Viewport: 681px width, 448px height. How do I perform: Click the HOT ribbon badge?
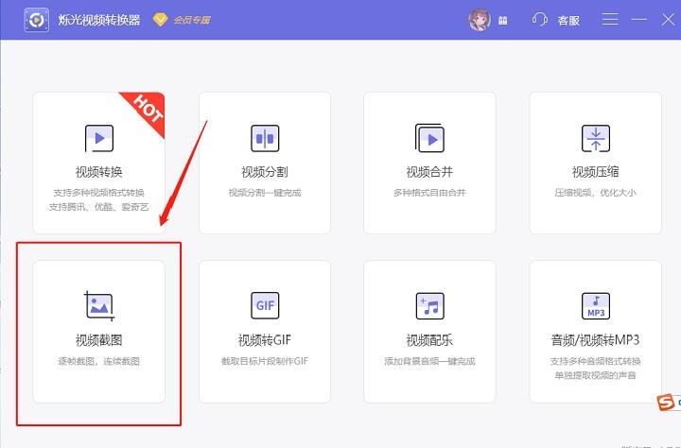coord(148,109)
